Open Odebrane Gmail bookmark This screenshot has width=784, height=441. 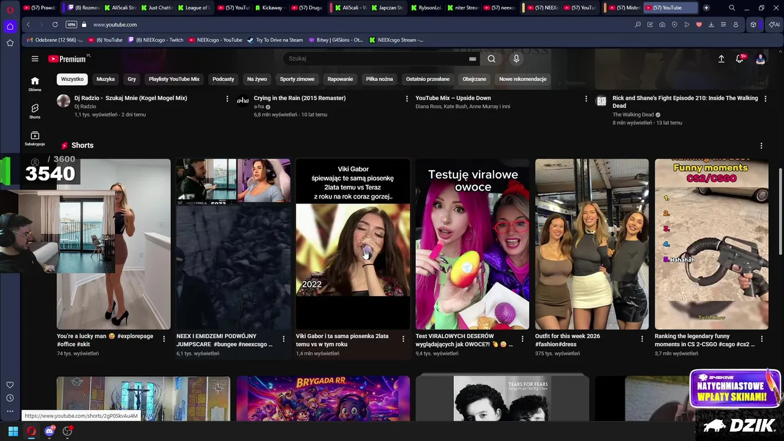[55, 40]
